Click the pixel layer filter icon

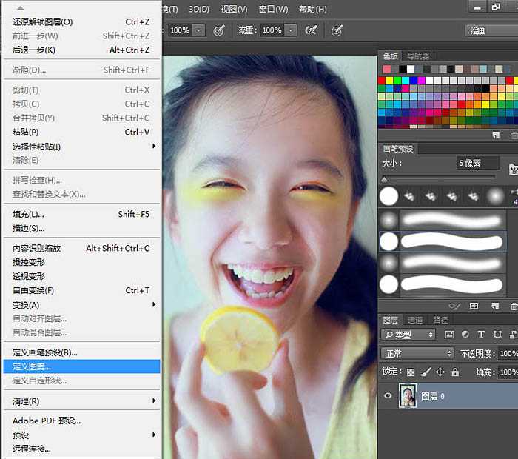pyautogui.click(x=450, y=335)
